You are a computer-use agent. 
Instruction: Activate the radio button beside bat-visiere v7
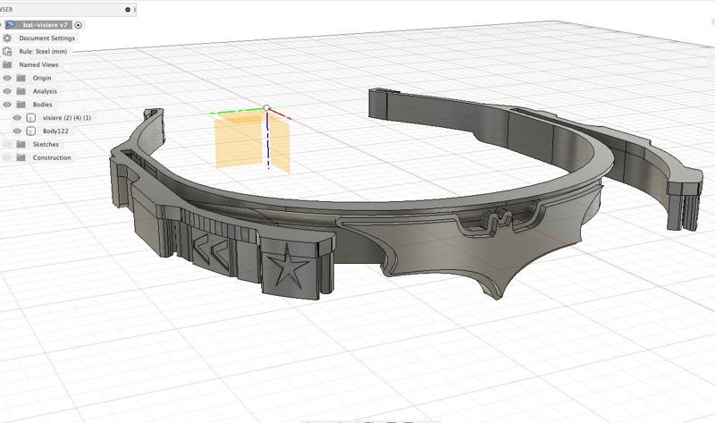(x=78, y=25)
